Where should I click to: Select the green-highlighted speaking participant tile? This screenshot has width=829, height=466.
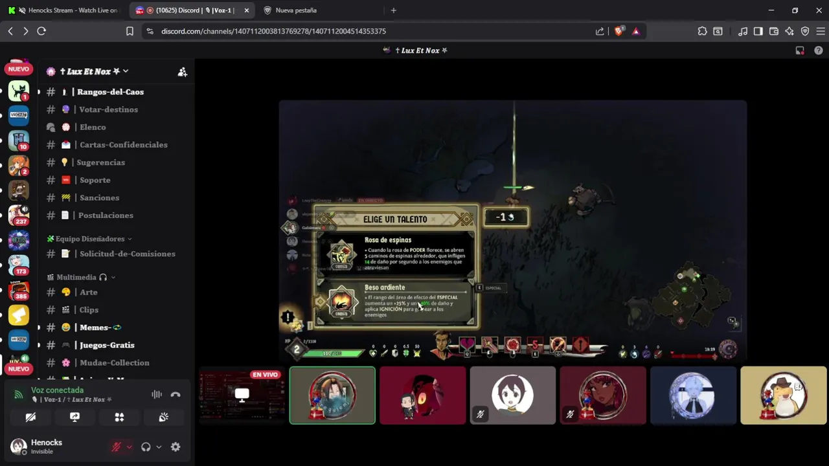[x=332, y=395]
